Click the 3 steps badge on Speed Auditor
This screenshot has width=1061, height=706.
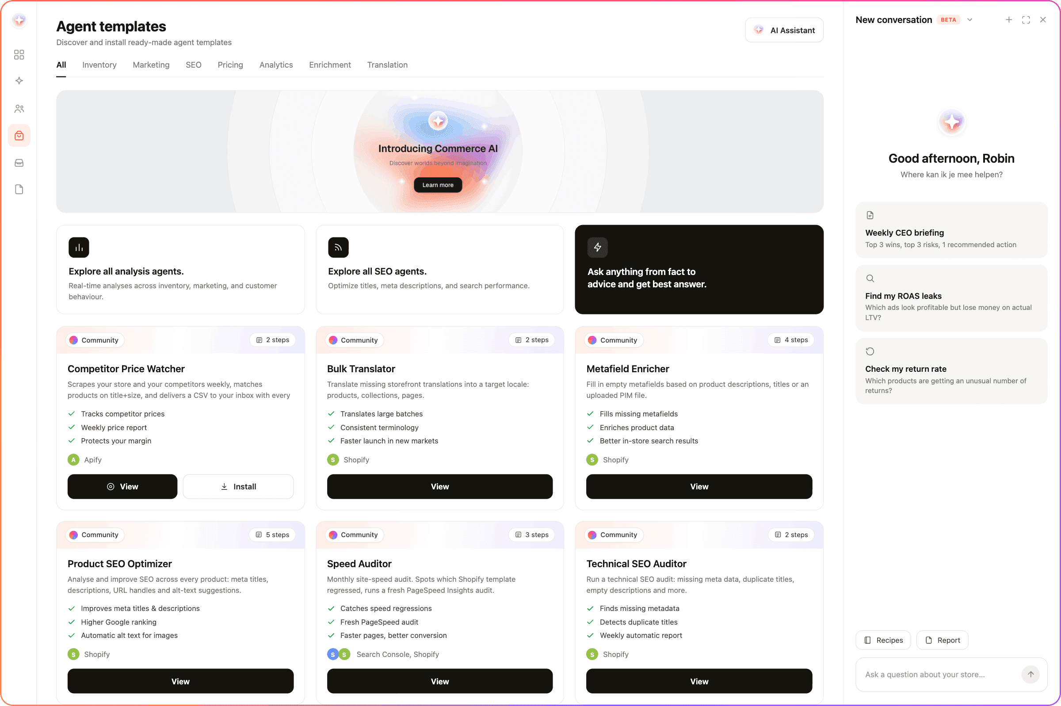pyautogui.click(x=531, y=534)
